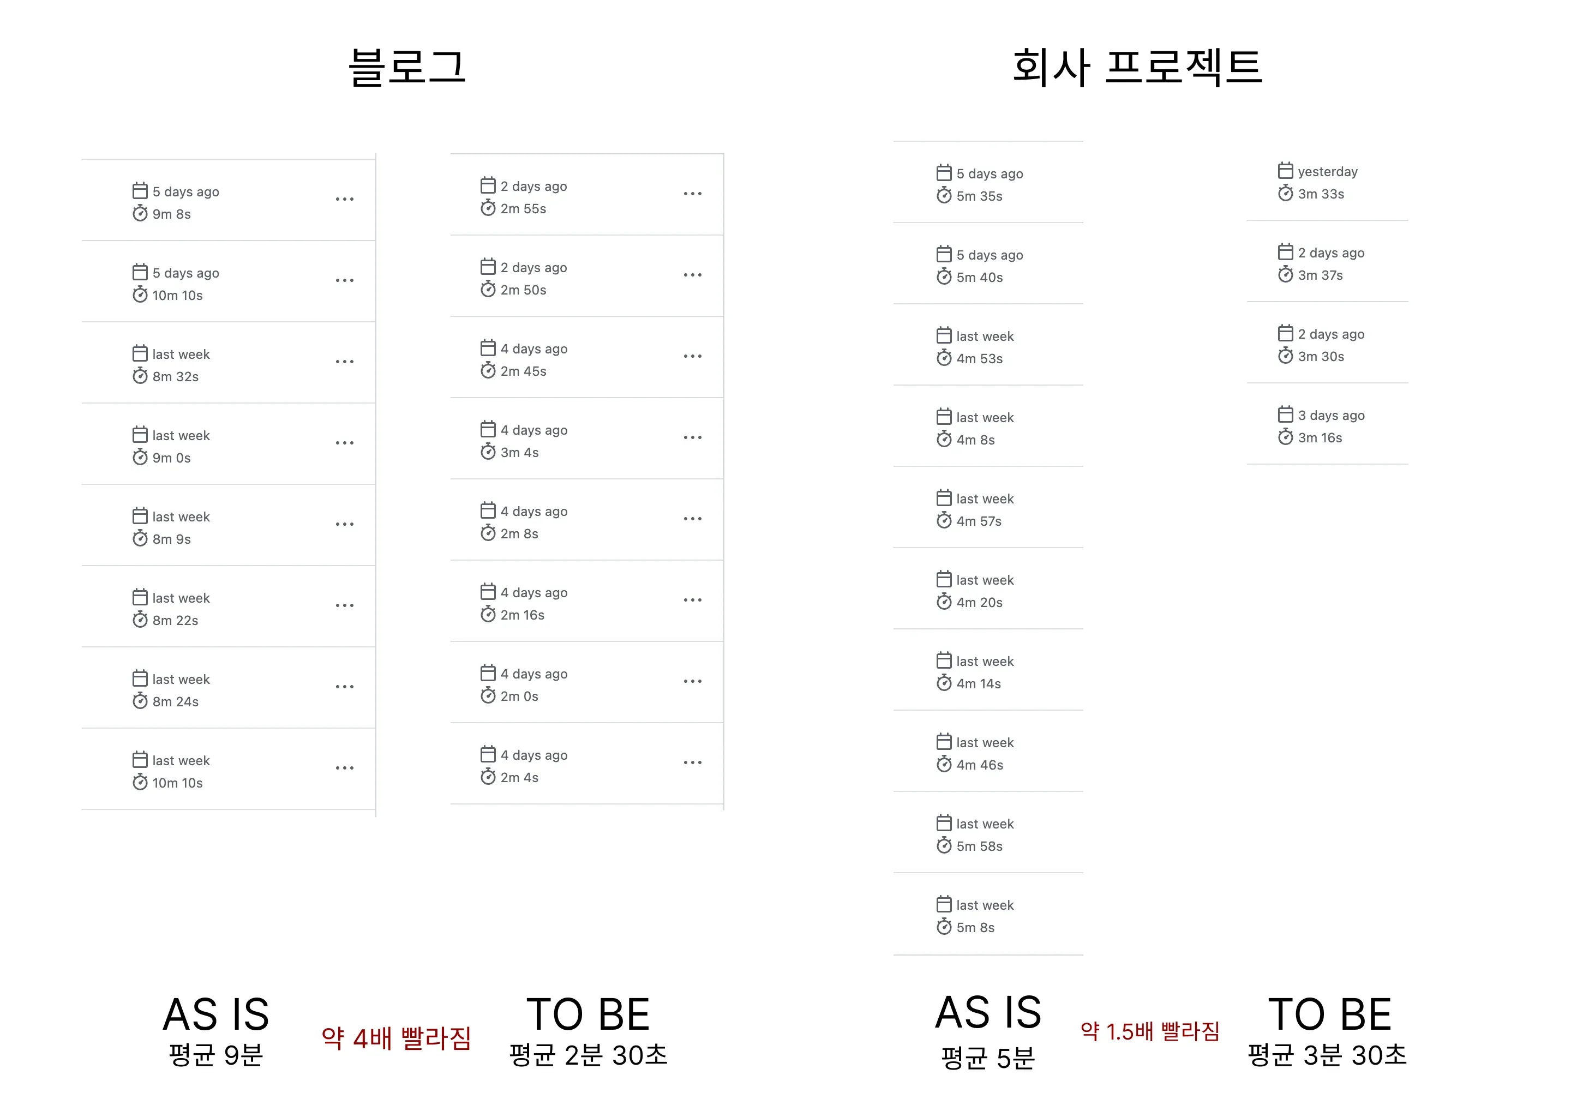Click the TO BE label in the company project section

[x=1330, y=1011]
